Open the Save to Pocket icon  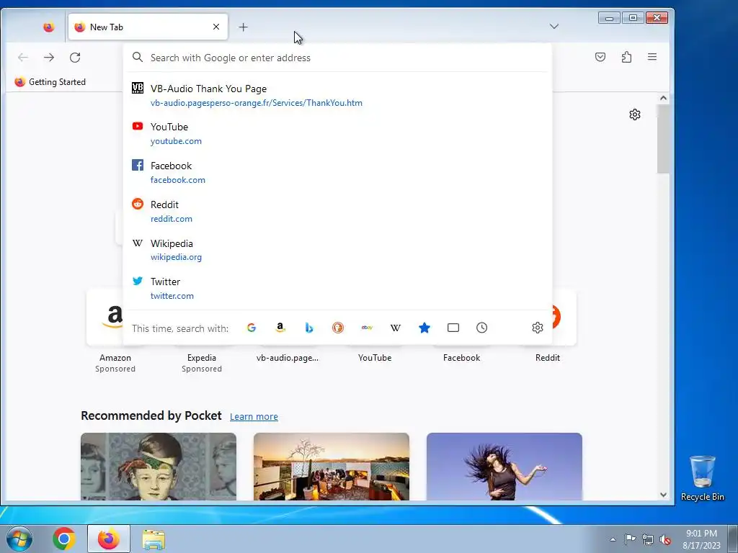tap(600, 57)
